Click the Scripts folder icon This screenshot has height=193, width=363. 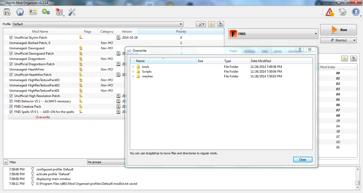[138, 72]
